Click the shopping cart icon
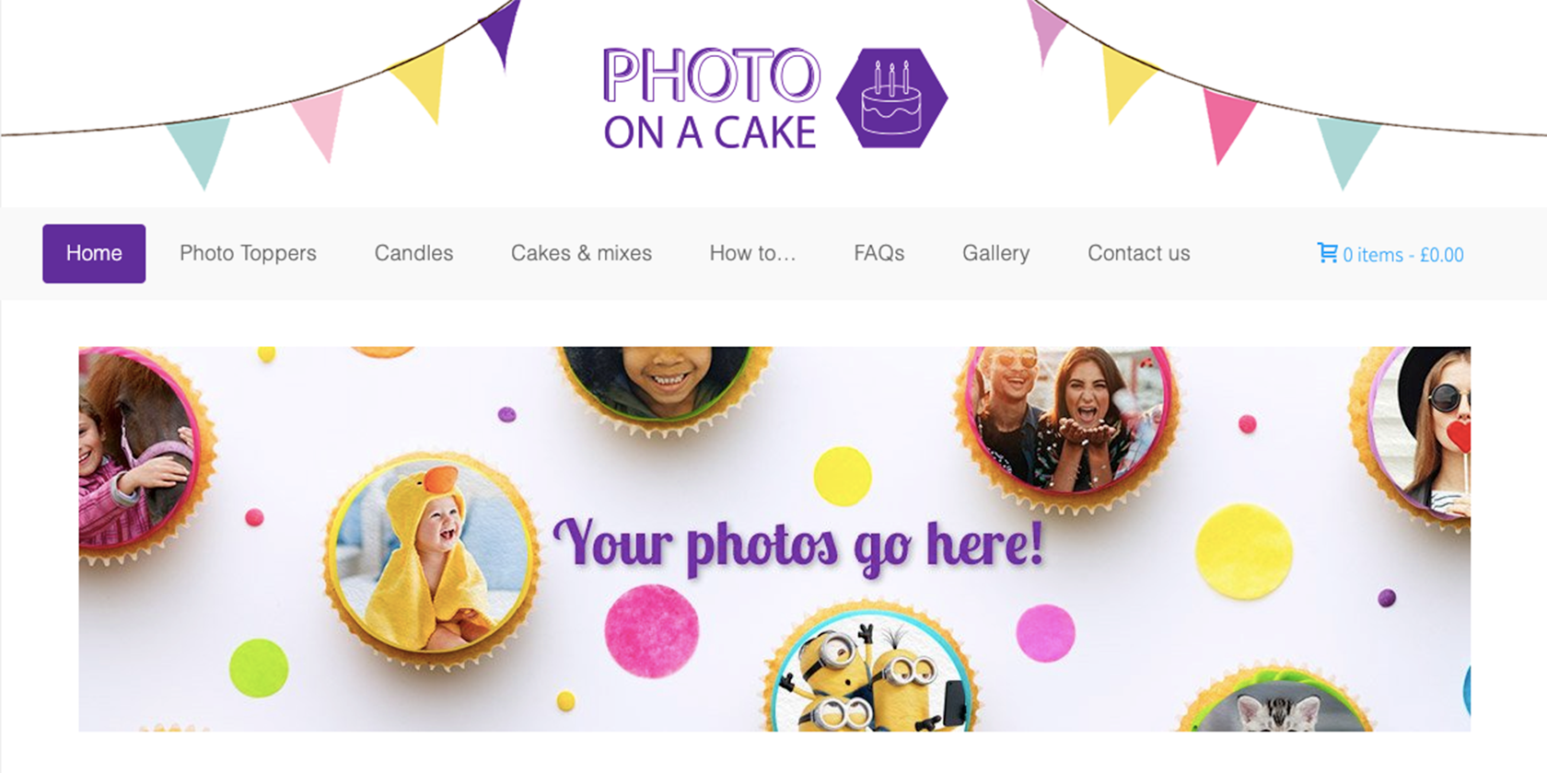The width and height of the screenshot is (1547, 773). point(1327,253)
